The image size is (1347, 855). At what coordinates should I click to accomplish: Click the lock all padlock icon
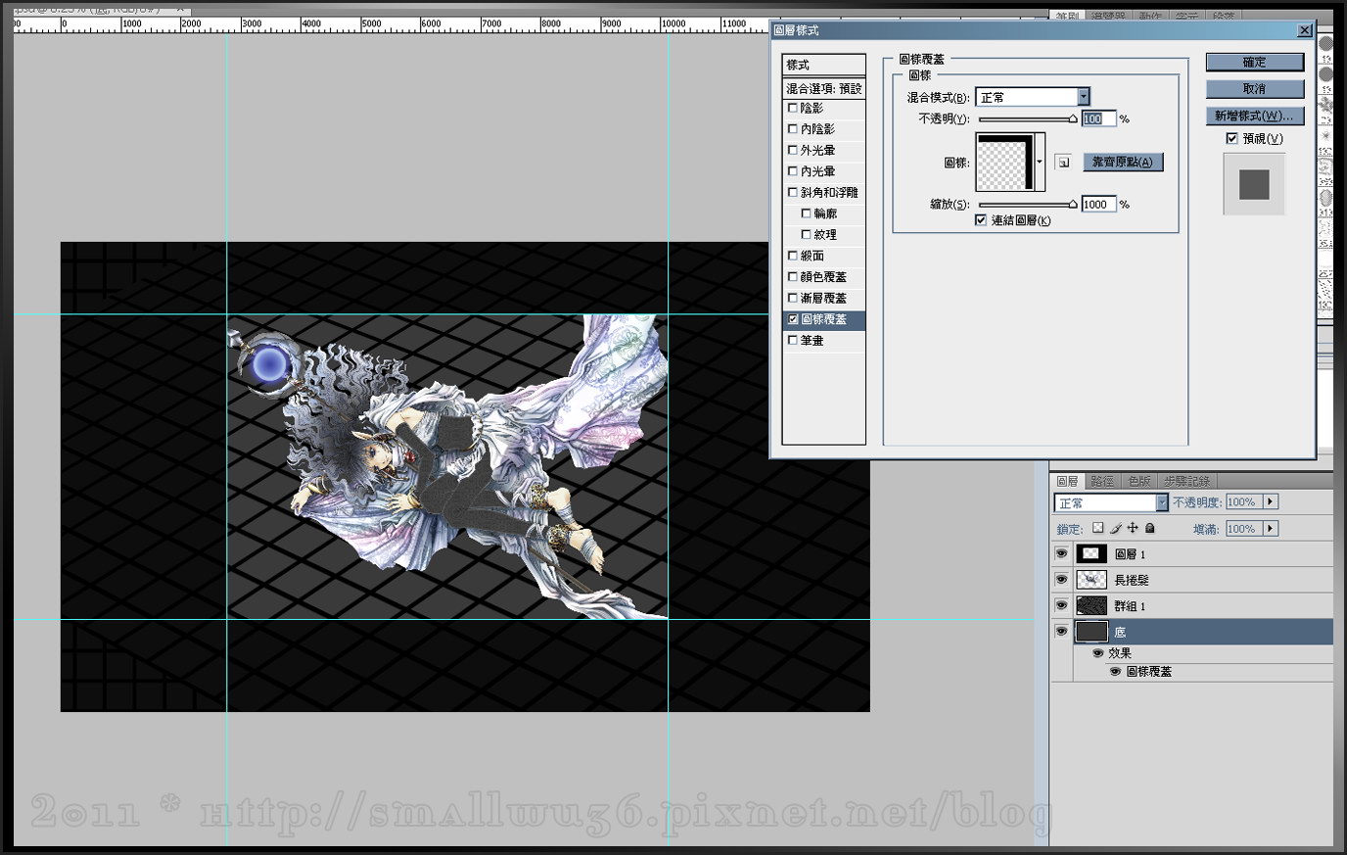click(1150, 528)
